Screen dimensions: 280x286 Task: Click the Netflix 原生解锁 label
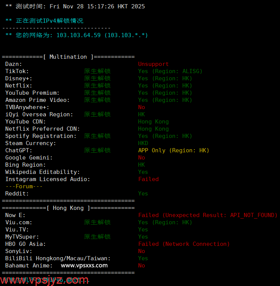coord(97,86)
